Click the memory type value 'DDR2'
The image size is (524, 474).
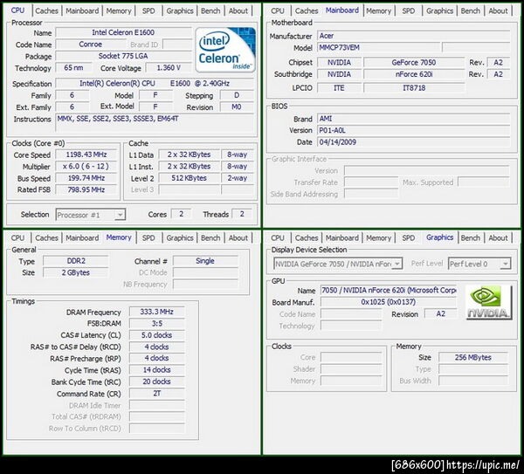click(x=76, y=261)
